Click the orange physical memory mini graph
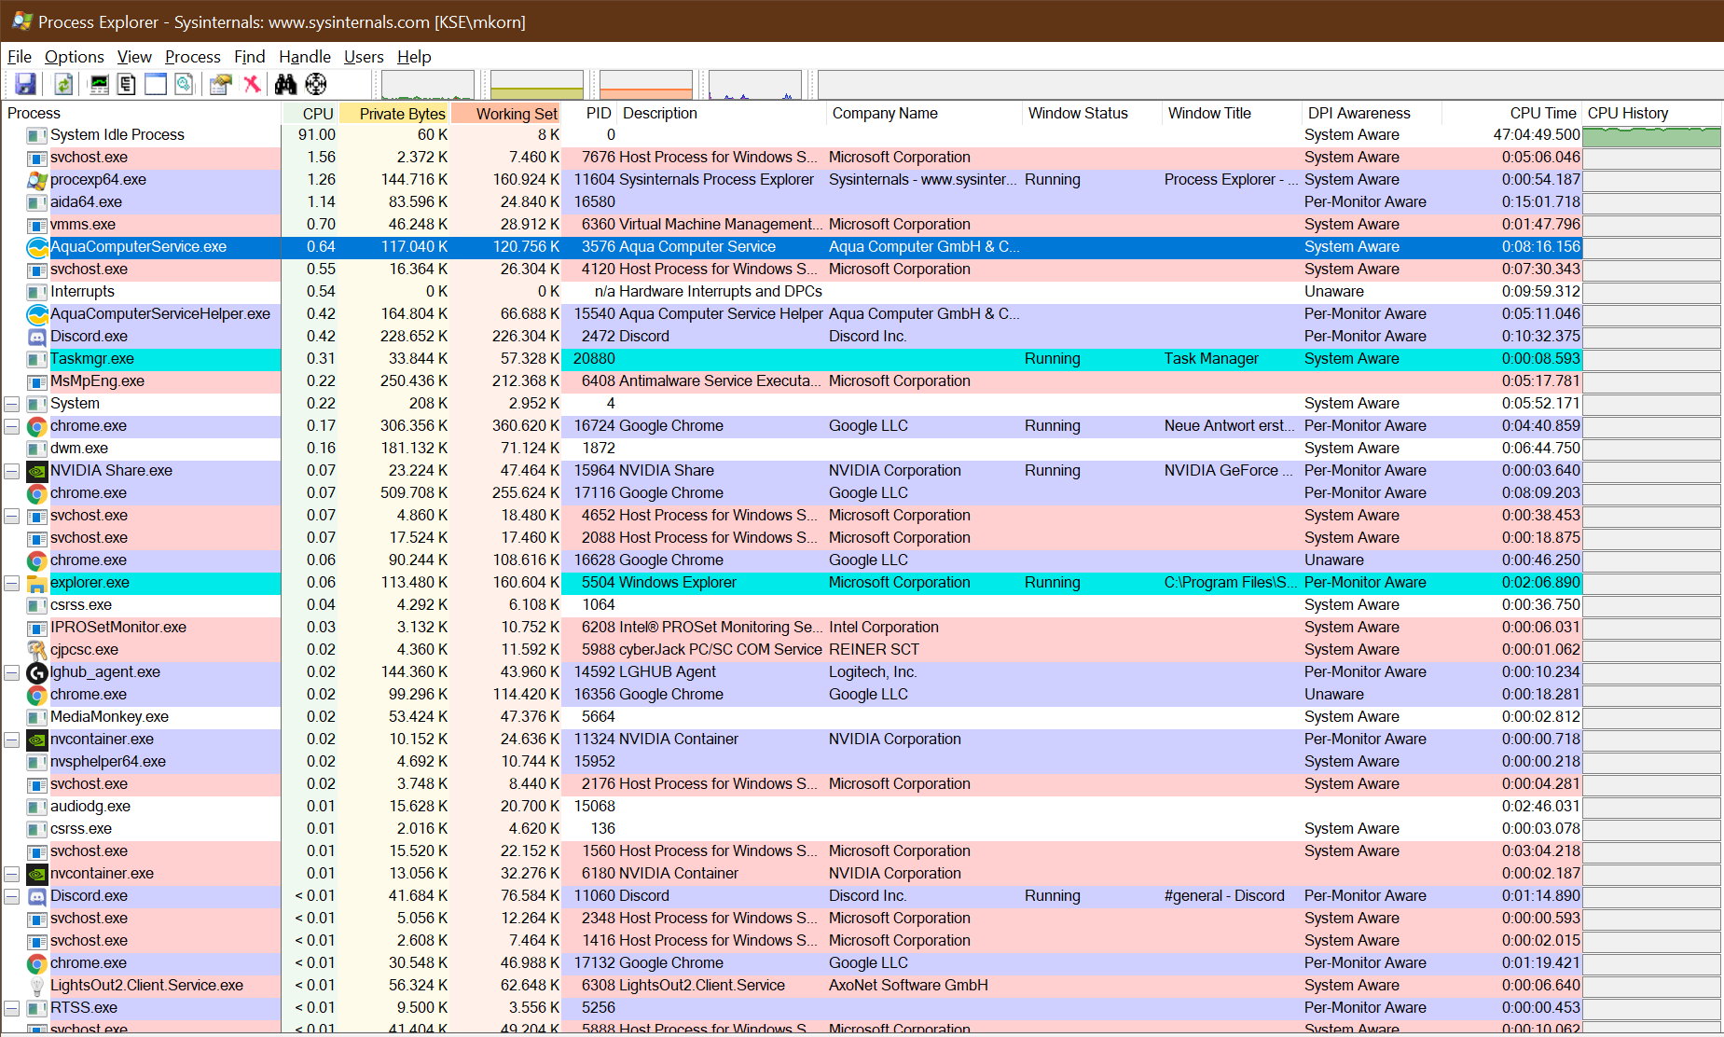Viewport: 1724px width, 1037px height. (645, 85)
